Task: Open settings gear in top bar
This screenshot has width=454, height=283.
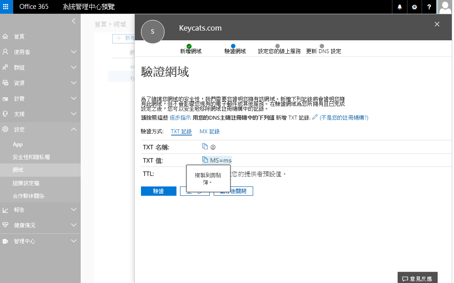Action: coord(415,7)
